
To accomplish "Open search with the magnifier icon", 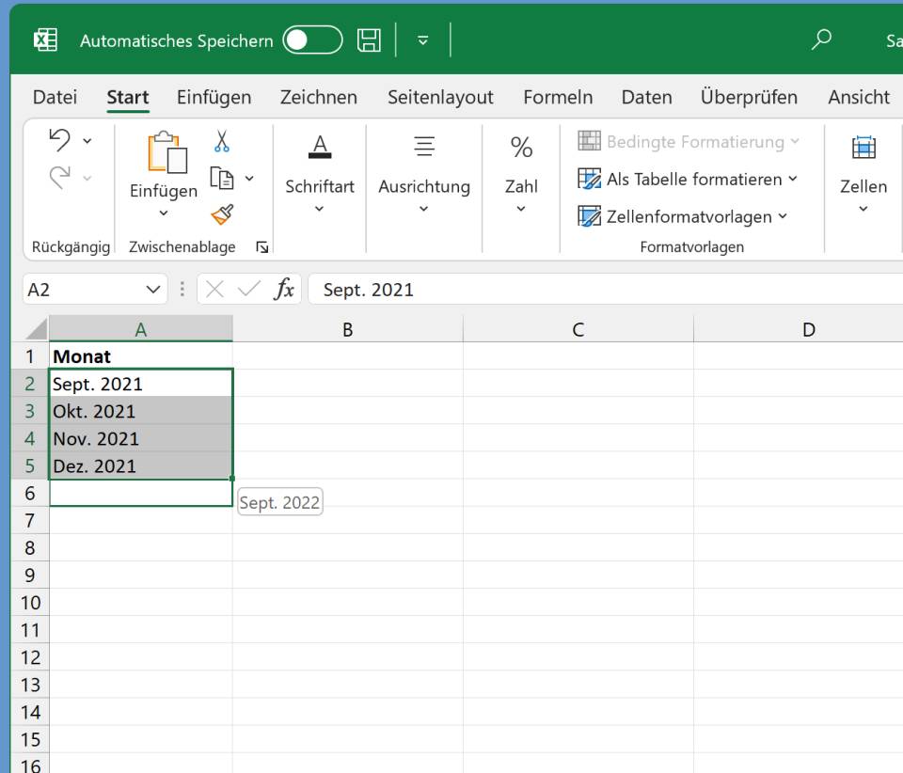I will click(821, 39).
